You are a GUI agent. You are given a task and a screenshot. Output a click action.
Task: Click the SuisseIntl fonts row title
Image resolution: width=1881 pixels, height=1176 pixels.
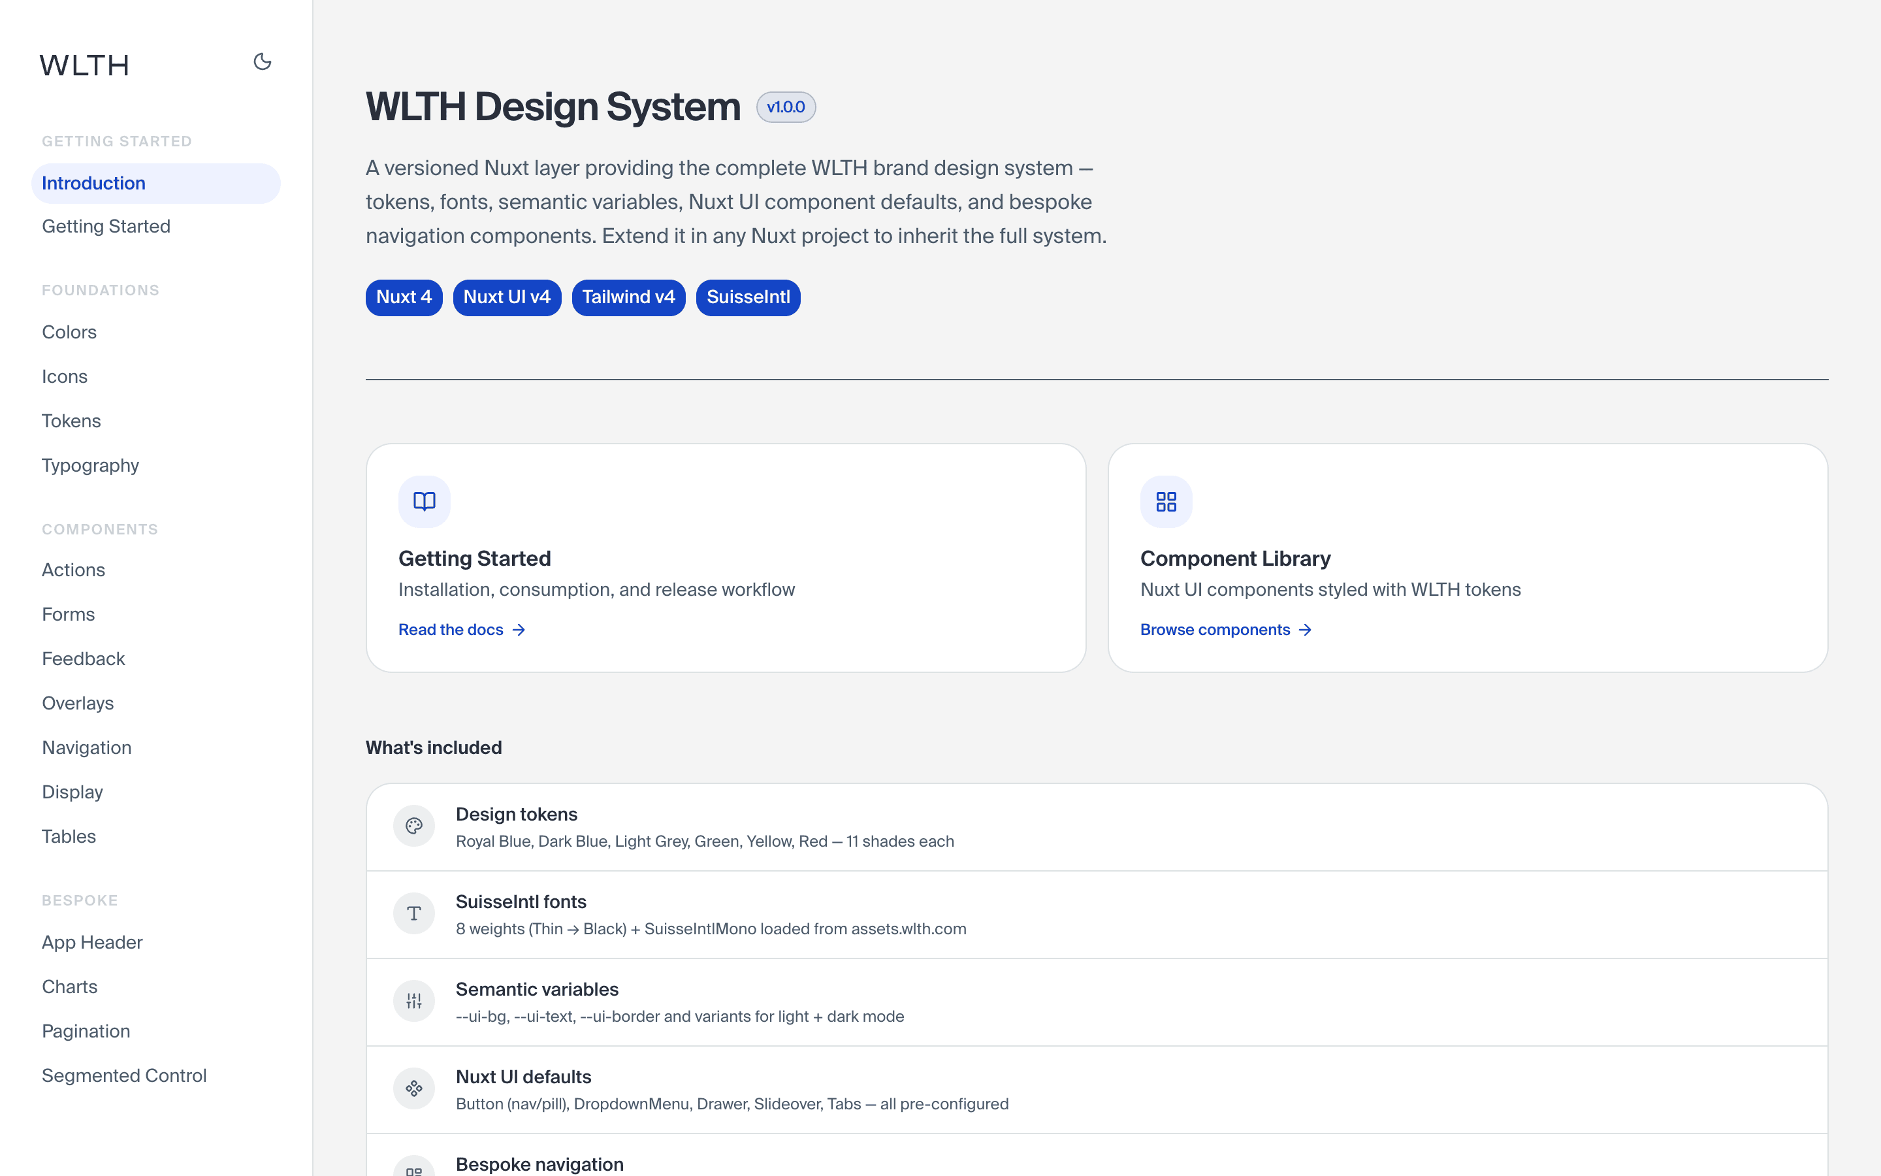(x=522, y=902)
